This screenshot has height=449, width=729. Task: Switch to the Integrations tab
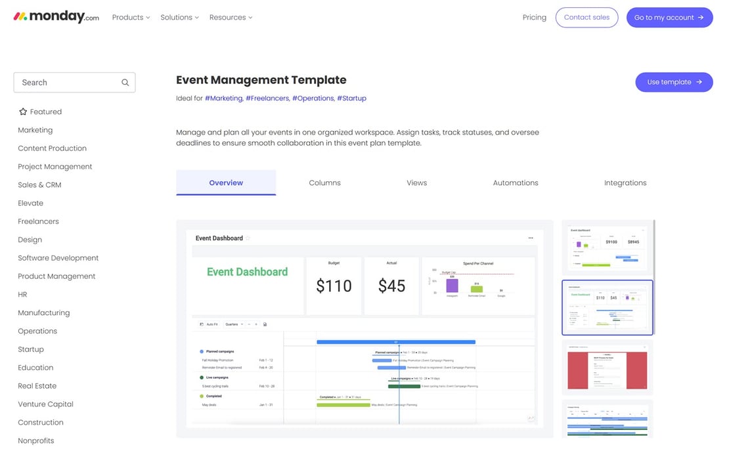point(625,182)
